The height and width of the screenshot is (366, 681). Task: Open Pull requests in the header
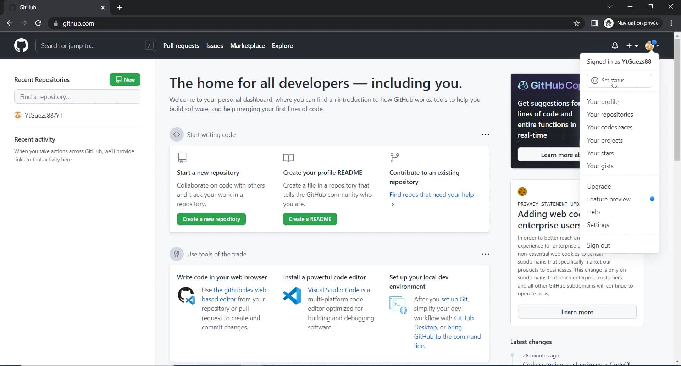pos(181,46)
